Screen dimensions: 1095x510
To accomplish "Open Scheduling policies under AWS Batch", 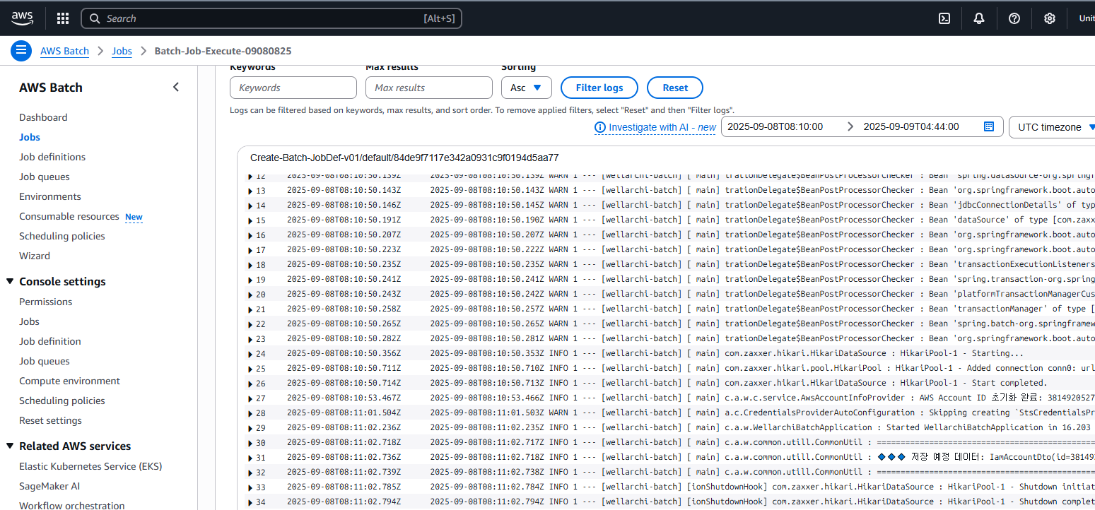I will point(62,236).
